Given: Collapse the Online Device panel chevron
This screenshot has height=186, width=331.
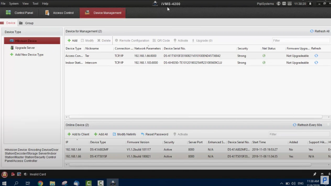Looking at the screenshot, I should click(x=328, y=125).
